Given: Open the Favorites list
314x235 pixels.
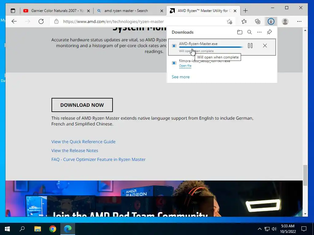Looking at the screenshot, I should (x=244, y=21).
